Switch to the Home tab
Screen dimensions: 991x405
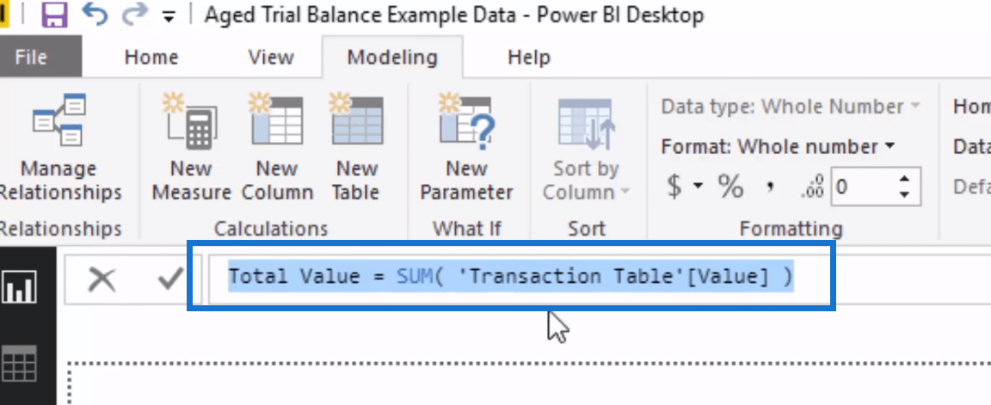tap(151, 58)
